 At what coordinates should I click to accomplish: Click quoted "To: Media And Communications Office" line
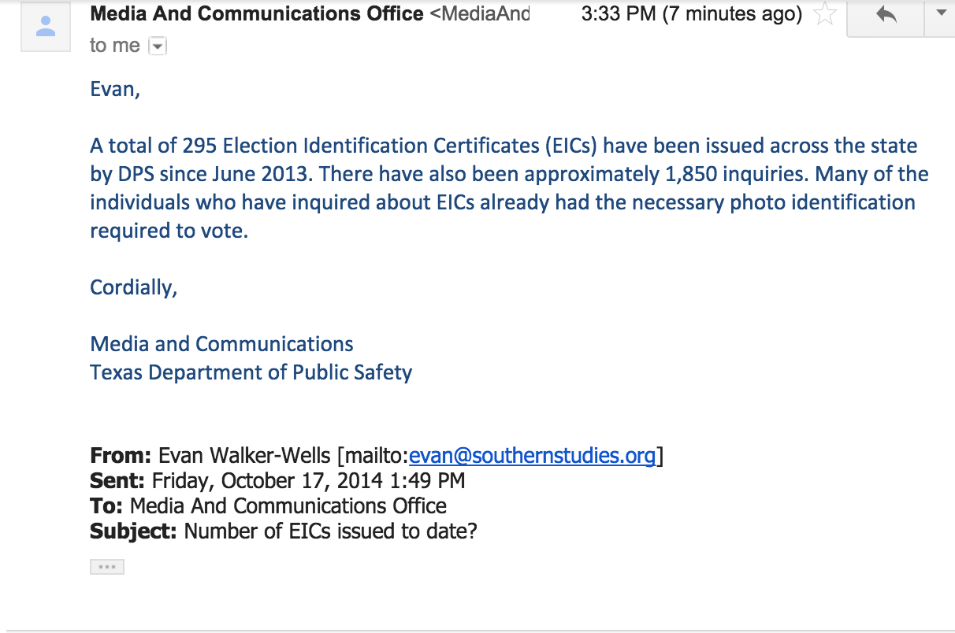coord(268,505)
